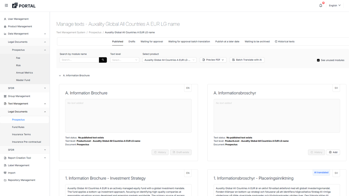The image size is (349, 196).
Task: Click History button on EN card
Action: click(160, 152)
